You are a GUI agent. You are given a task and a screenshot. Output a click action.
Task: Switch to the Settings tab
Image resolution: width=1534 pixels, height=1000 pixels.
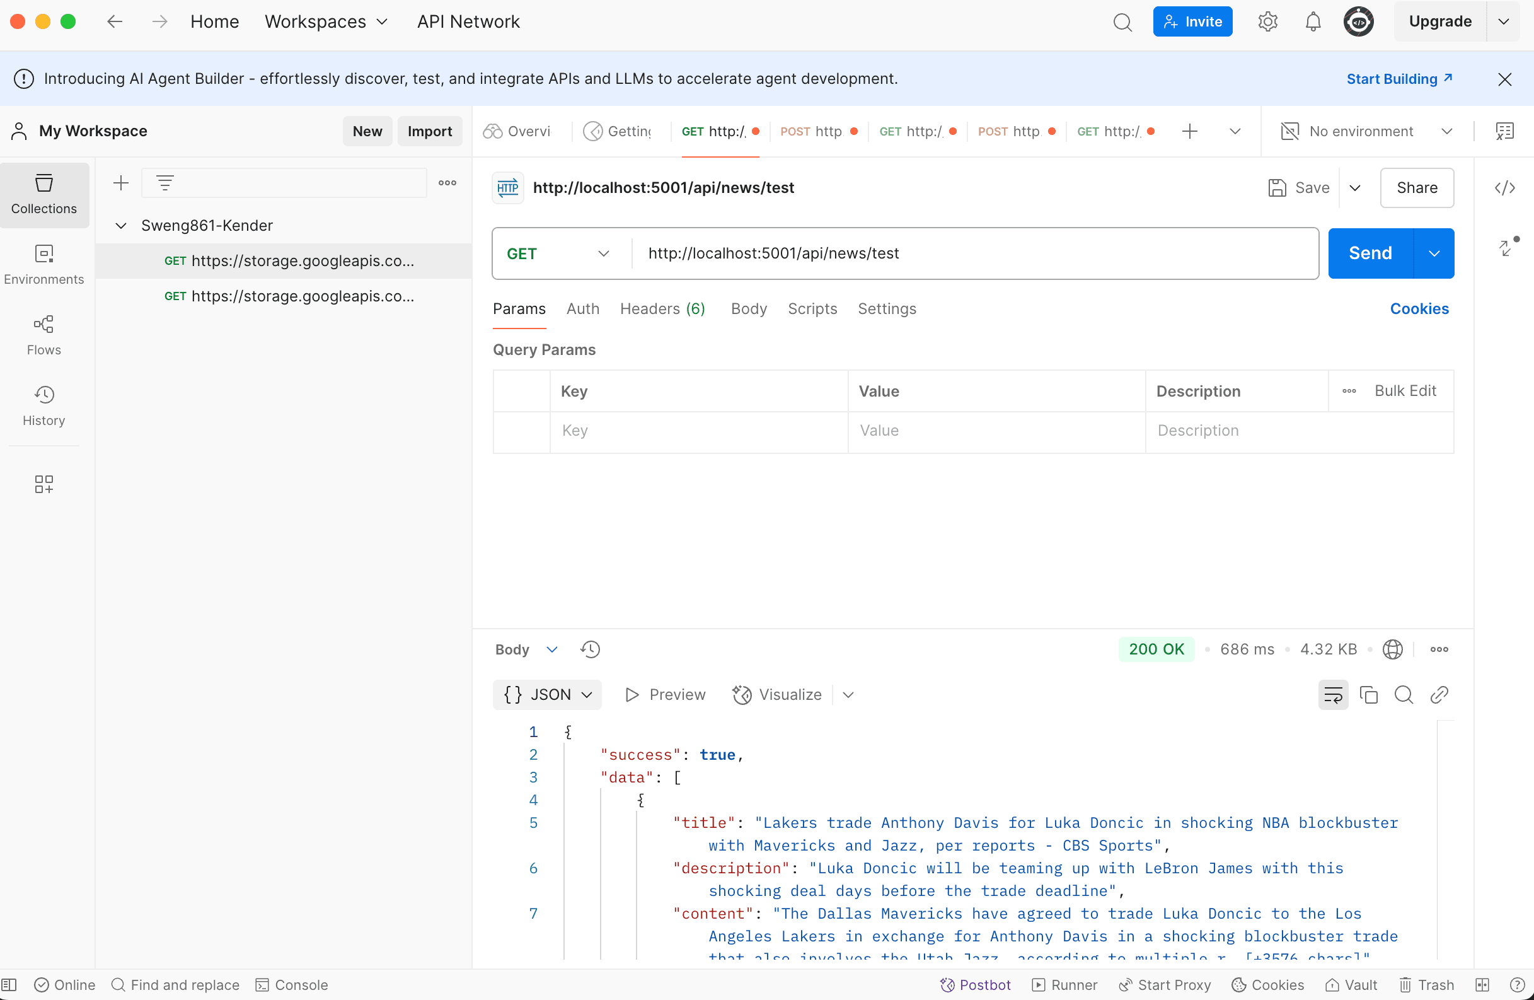point(887,309)
